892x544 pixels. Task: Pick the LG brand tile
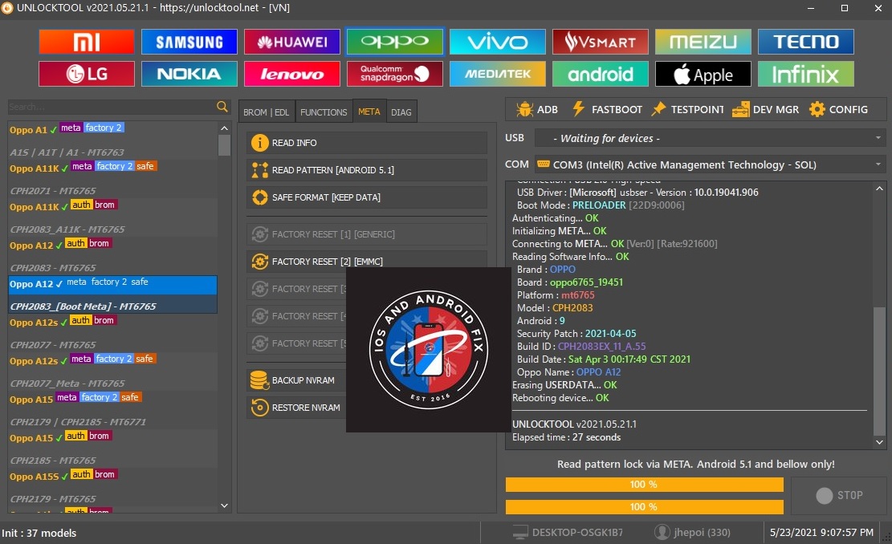[87, 74]
